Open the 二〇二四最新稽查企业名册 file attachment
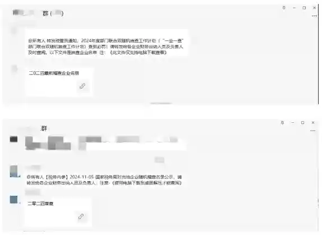Viewport: 322px width, 235px height. (x=59, y=82)
